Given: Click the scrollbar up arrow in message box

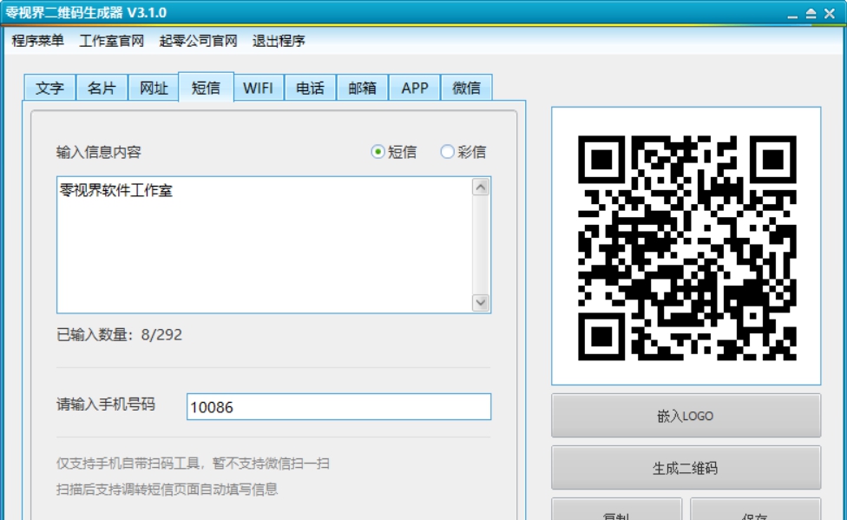Looking at the screenshot, I should coord(480,188).
